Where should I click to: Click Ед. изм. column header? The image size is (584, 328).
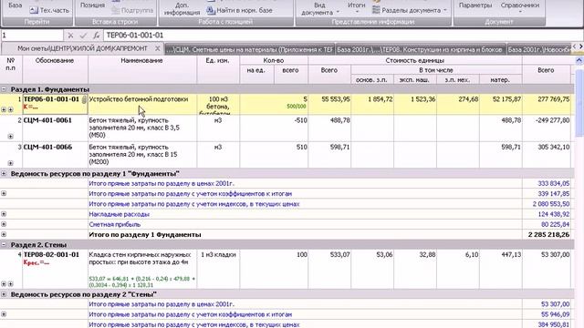click(218, 69)
